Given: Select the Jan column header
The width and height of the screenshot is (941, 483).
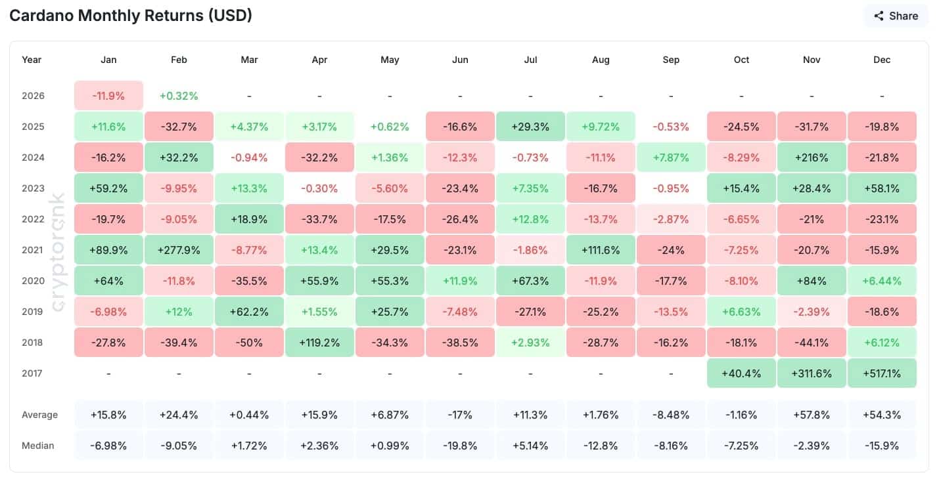Looking at the screenshot, I should [108, 60].
